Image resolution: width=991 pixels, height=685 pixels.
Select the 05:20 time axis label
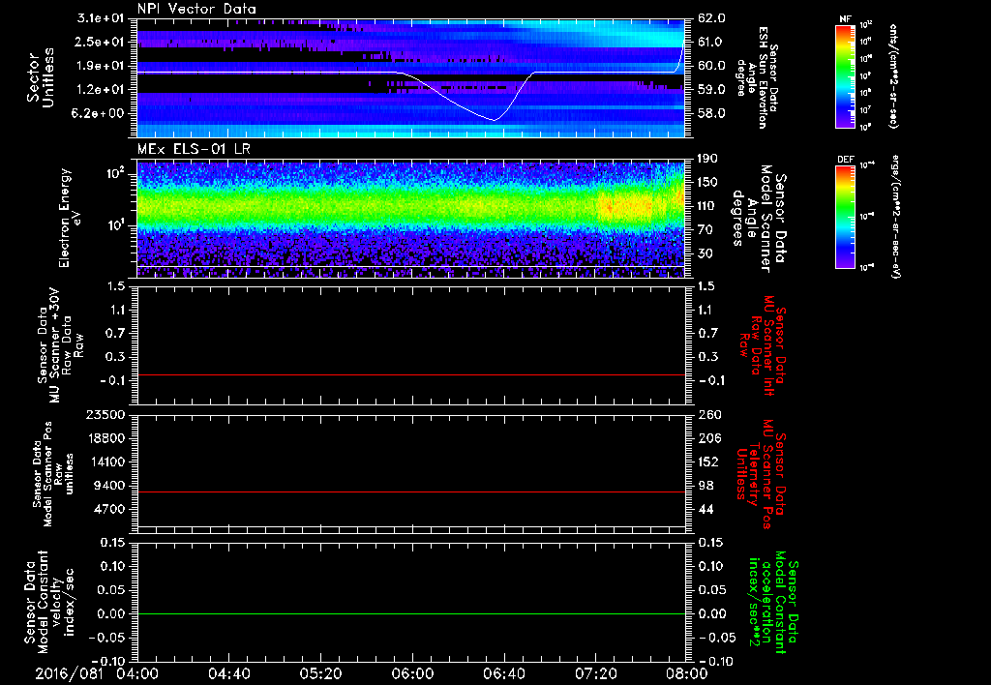[x=320, y=672]
